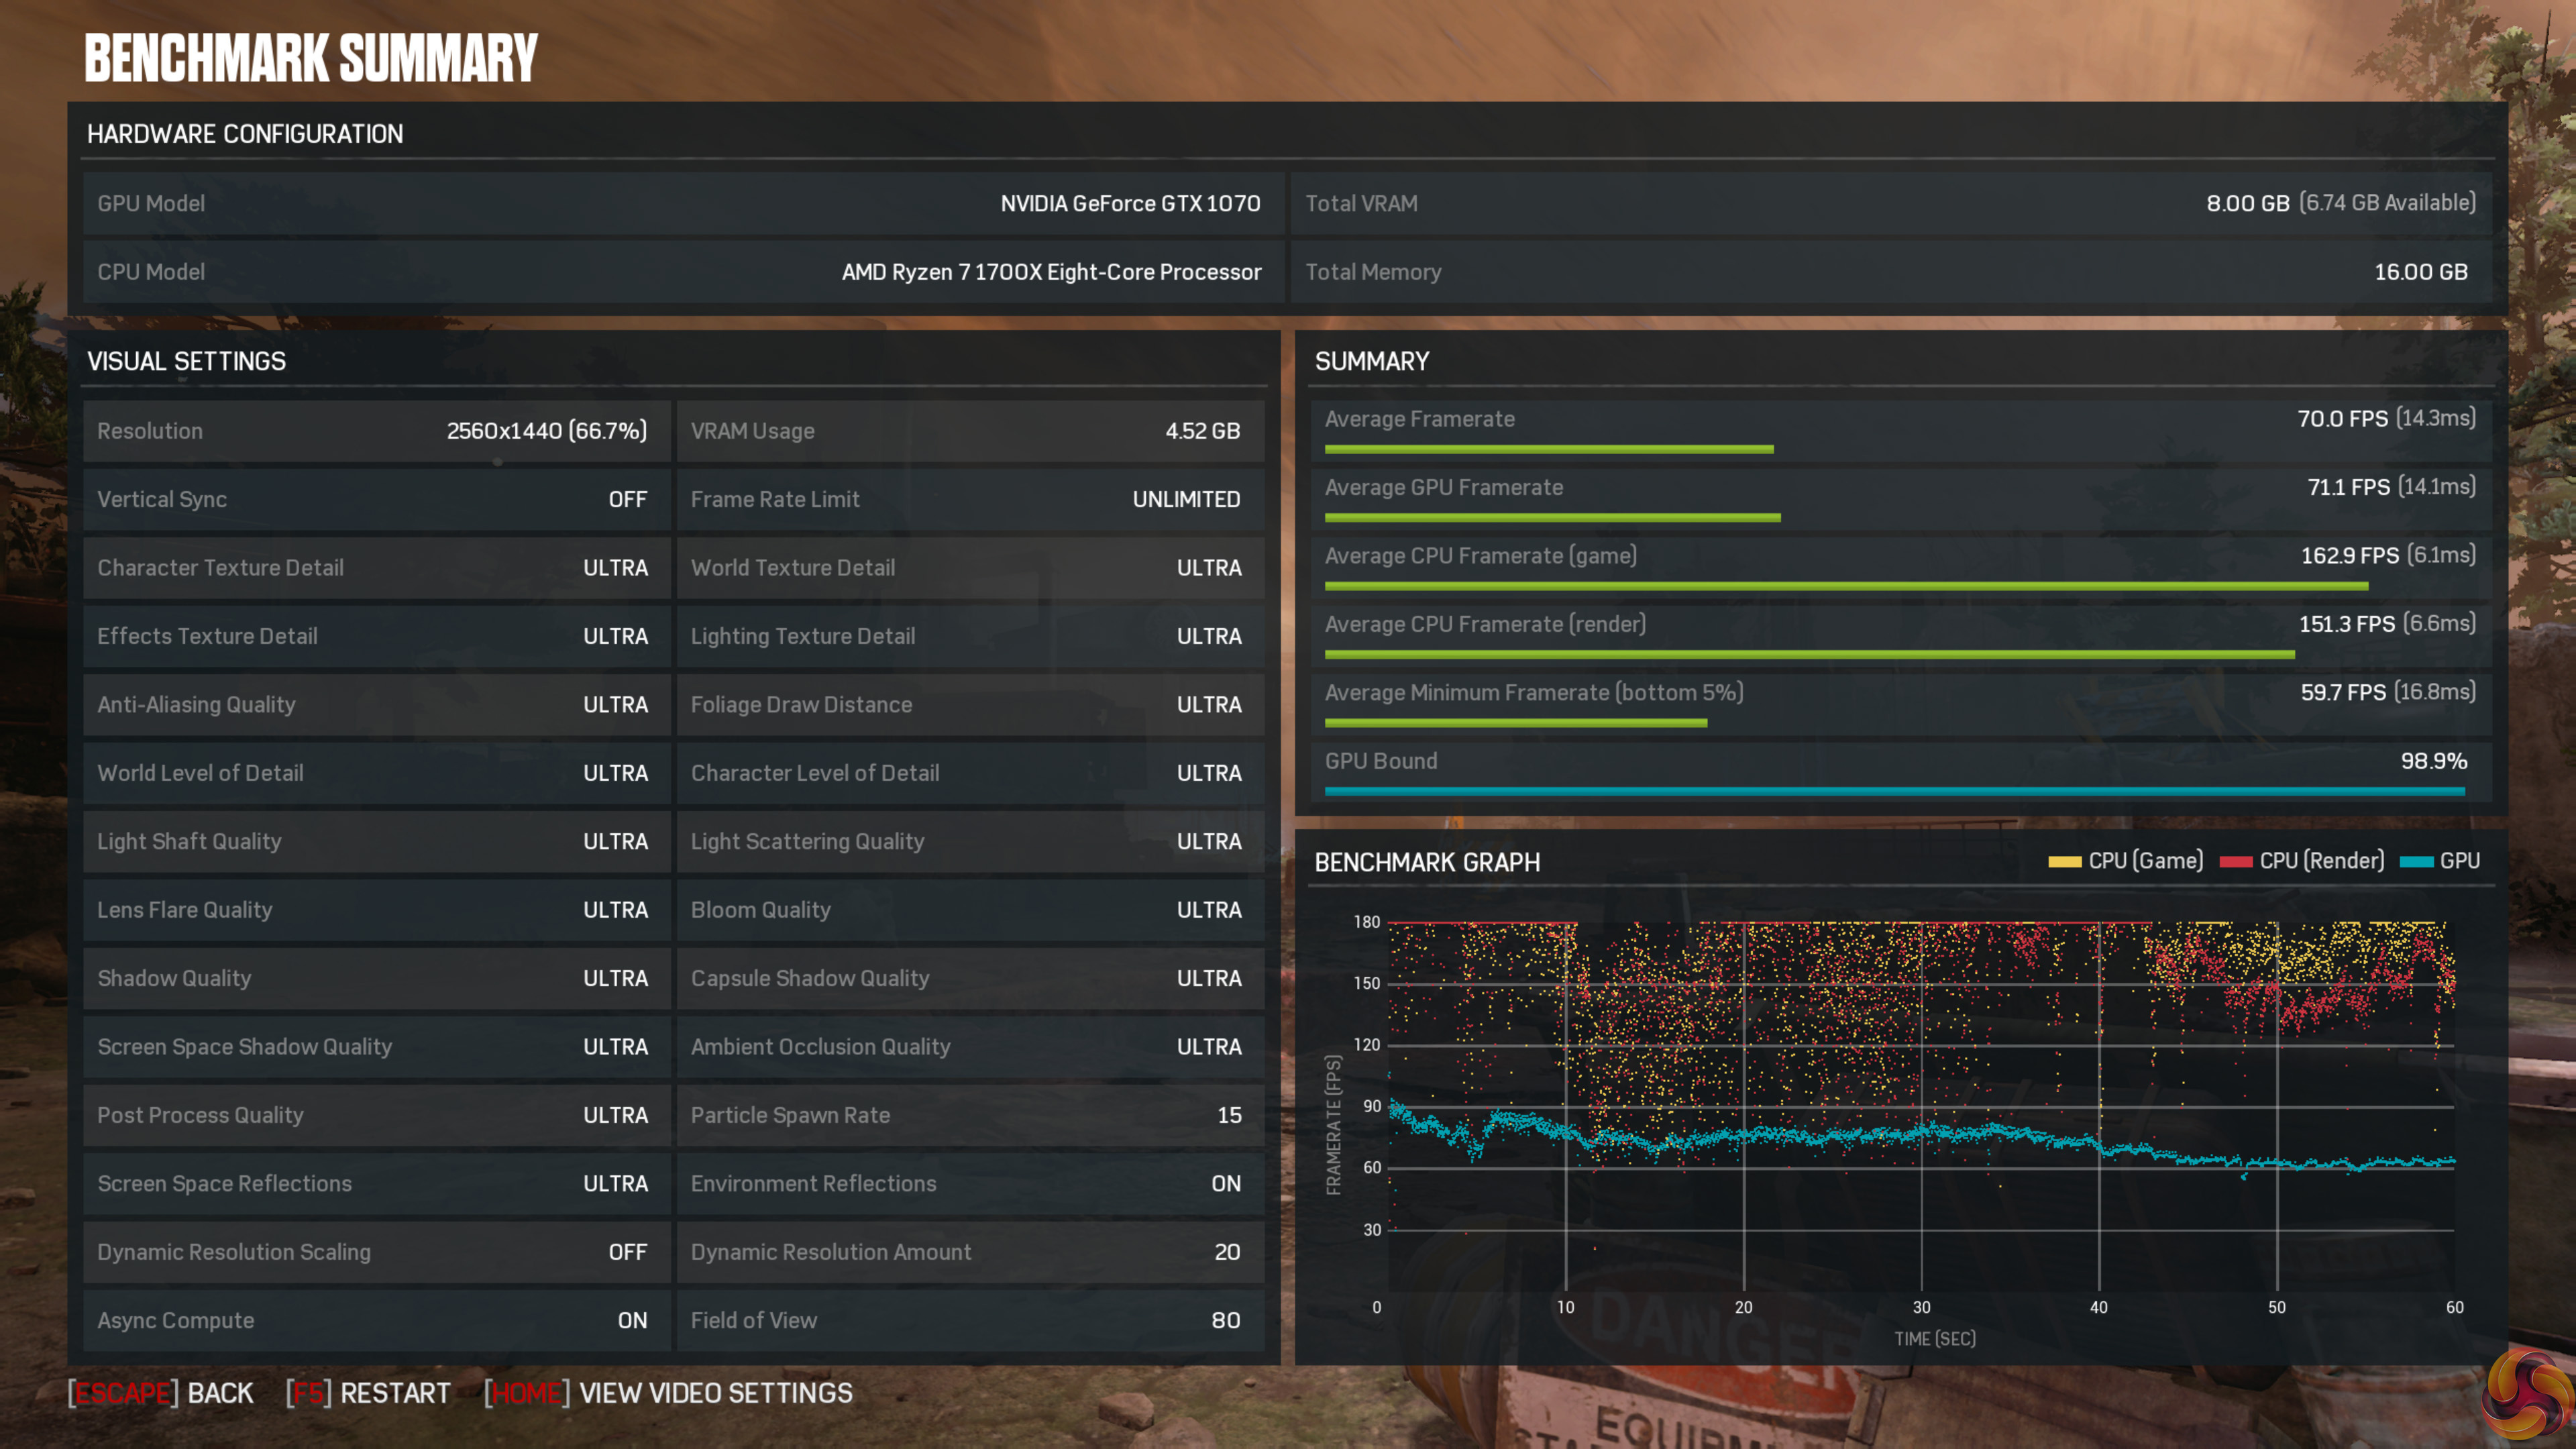
Task: Click the Shadow Quality ULTRA row
Action: coord(375,978)
